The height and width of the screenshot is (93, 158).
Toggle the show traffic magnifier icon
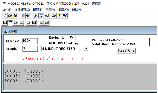[x=47, y=15]
